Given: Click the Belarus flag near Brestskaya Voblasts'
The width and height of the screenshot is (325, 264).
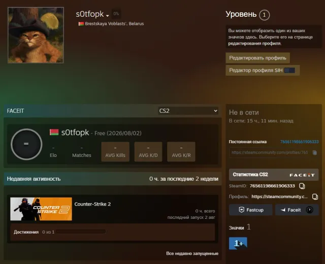Looking at the screenshot, I should click(x=81, y=24).
